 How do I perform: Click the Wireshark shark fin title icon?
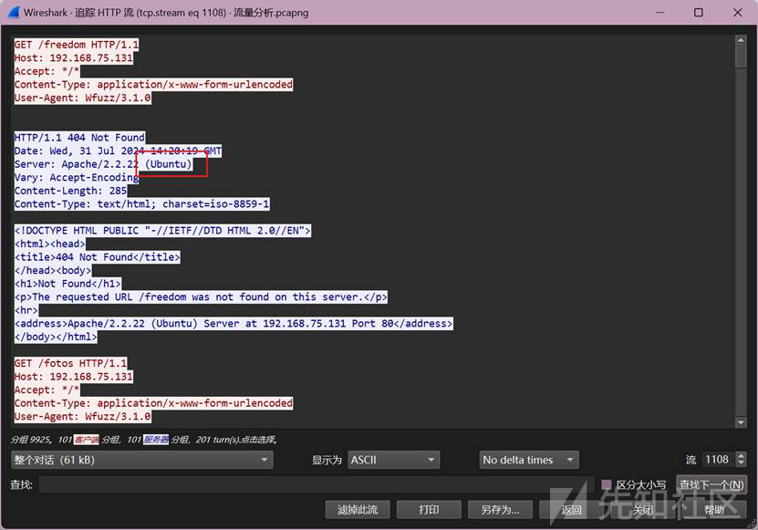[14, 12]
